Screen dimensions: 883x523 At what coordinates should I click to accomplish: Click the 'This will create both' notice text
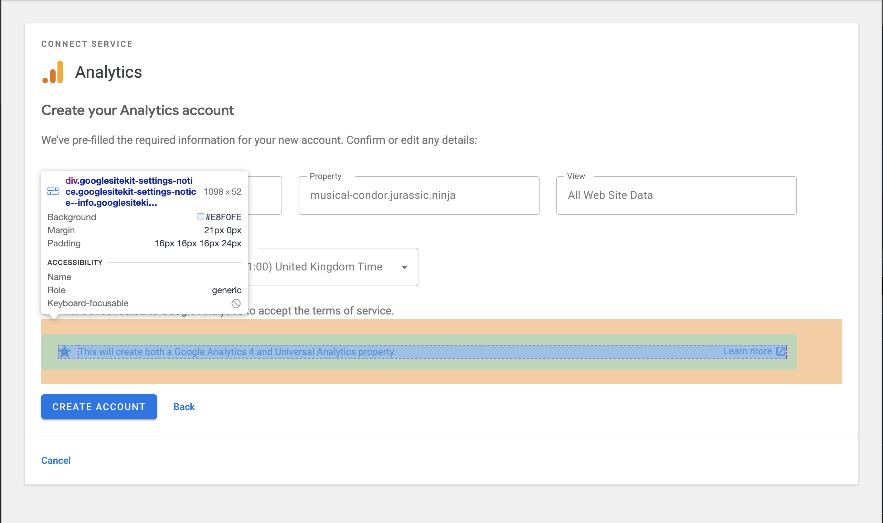[x=237, y=352]
